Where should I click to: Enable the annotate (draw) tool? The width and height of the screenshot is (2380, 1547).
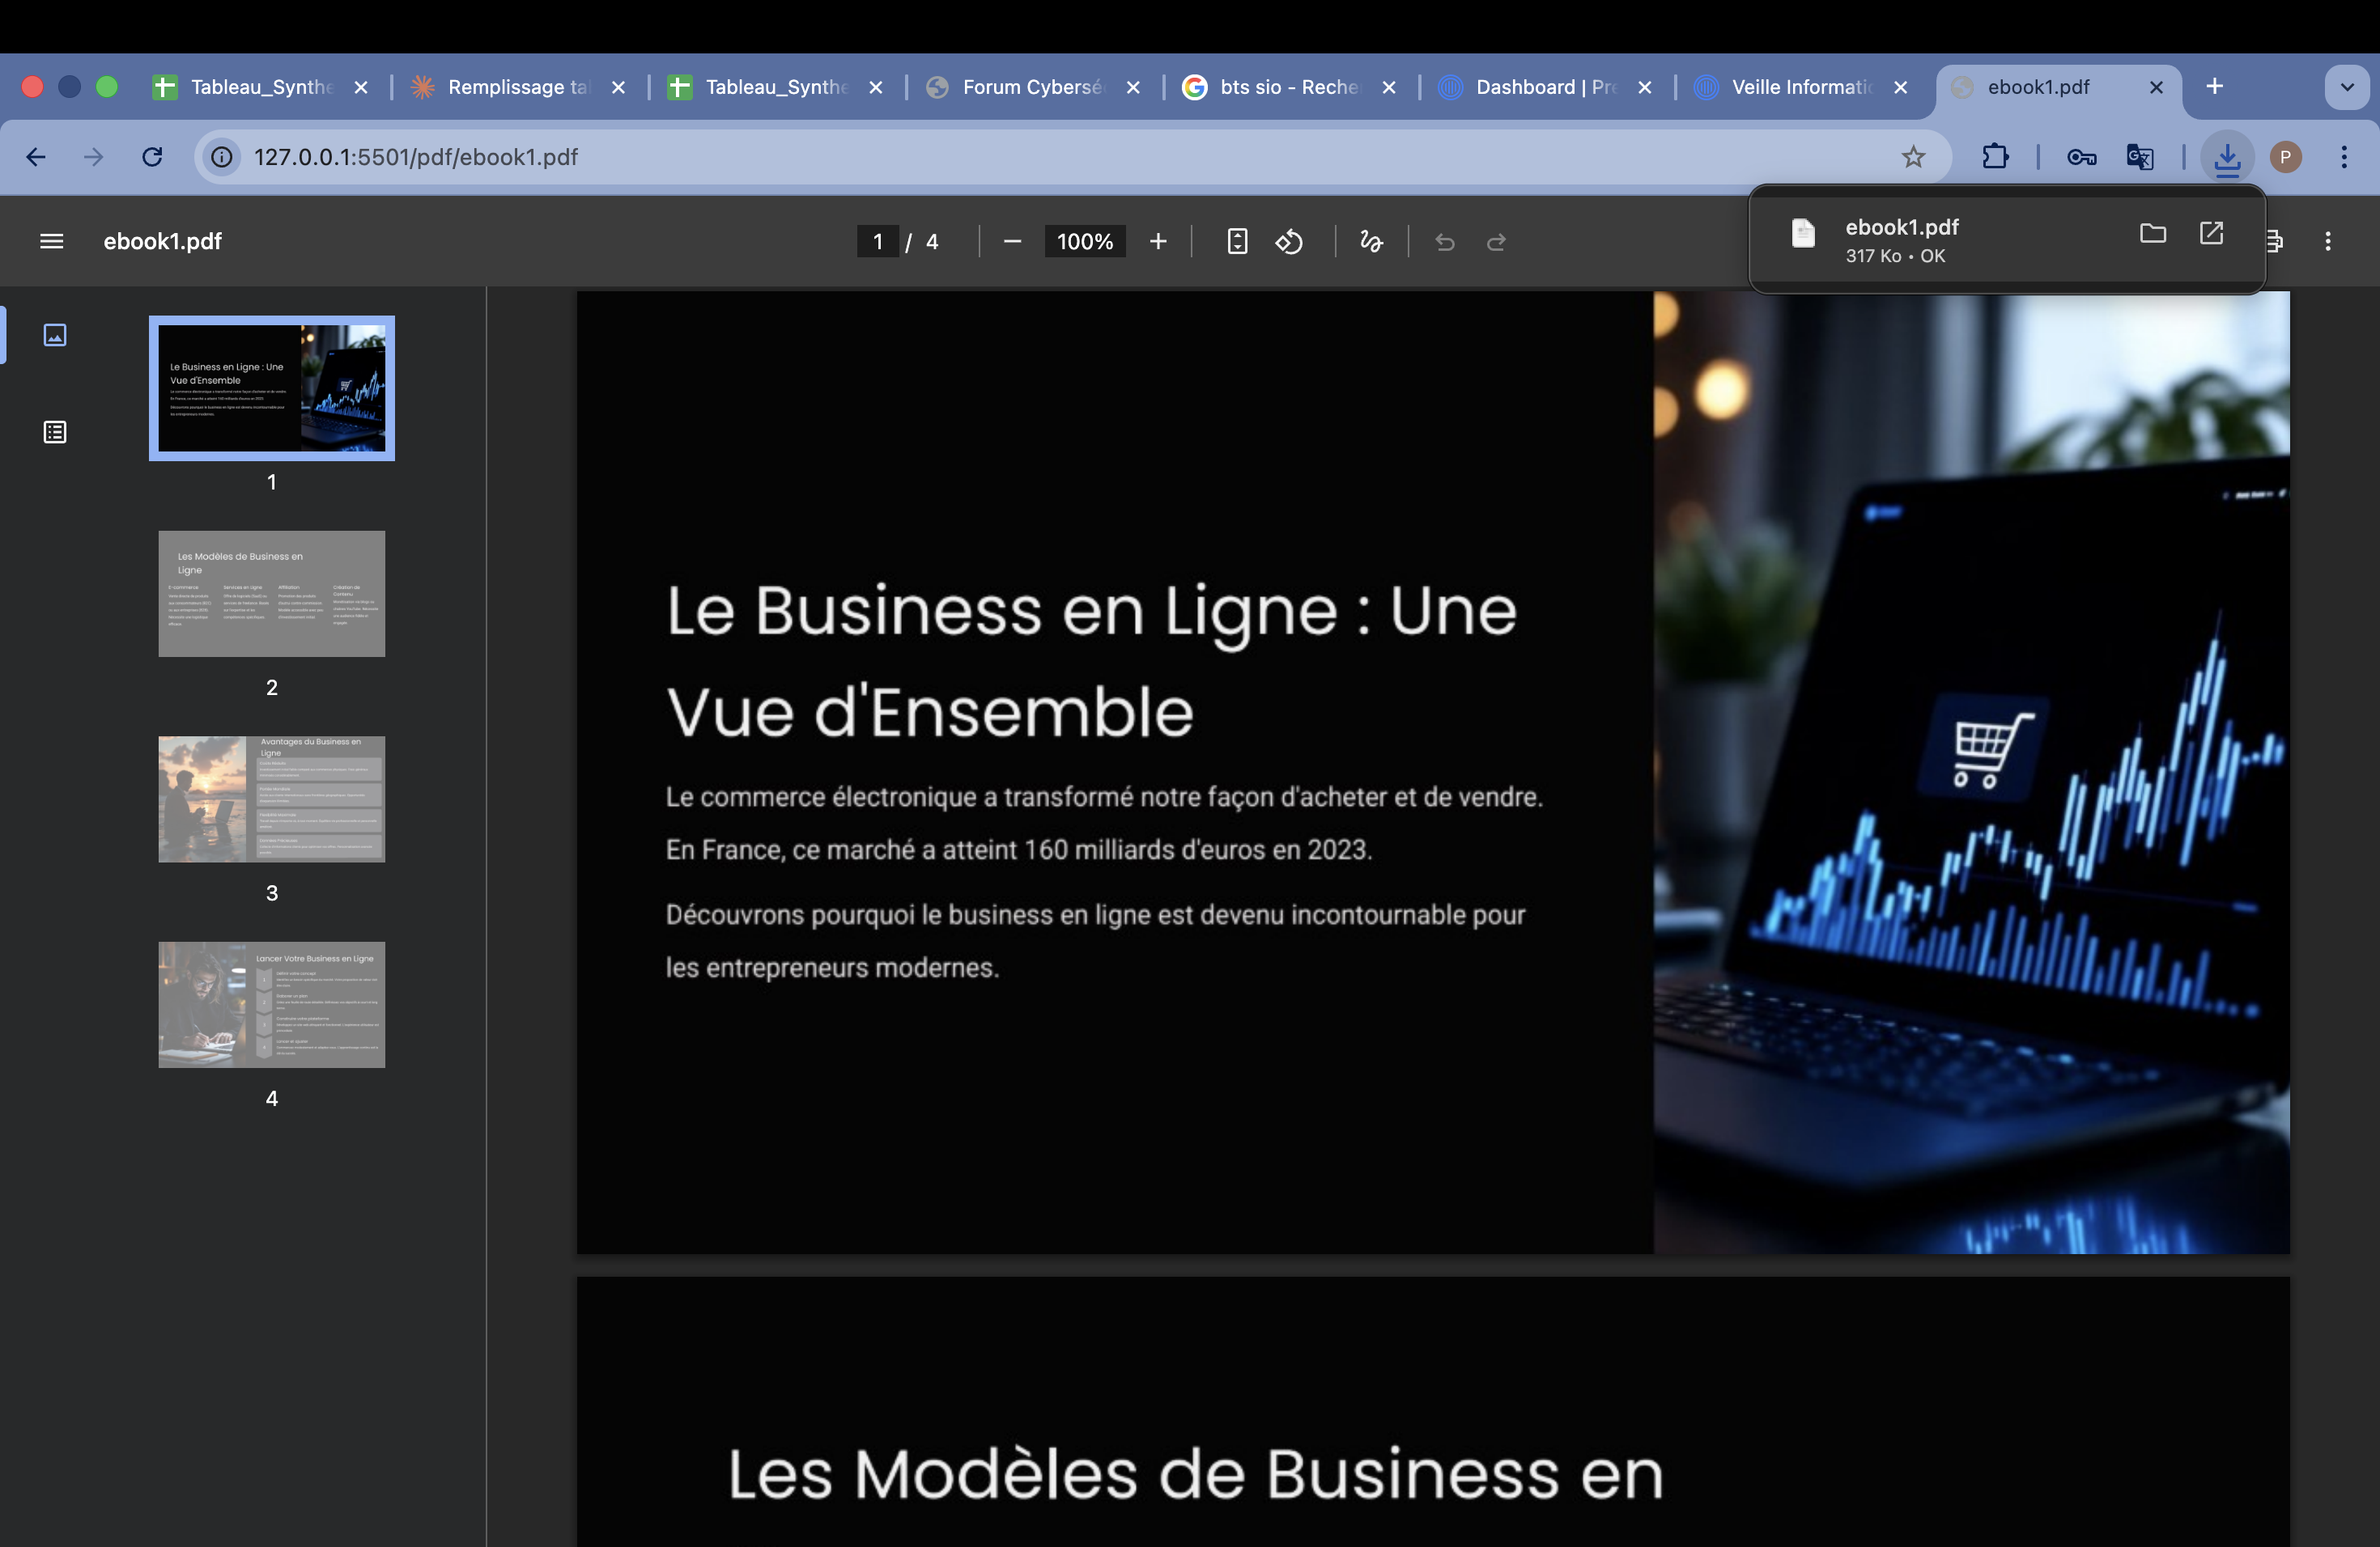(1370, 241)
